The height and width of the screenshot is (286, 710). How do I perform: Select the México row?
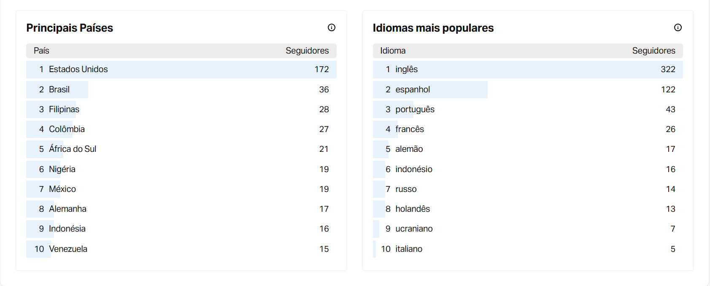pyautogui.click(x=181, y=189)
